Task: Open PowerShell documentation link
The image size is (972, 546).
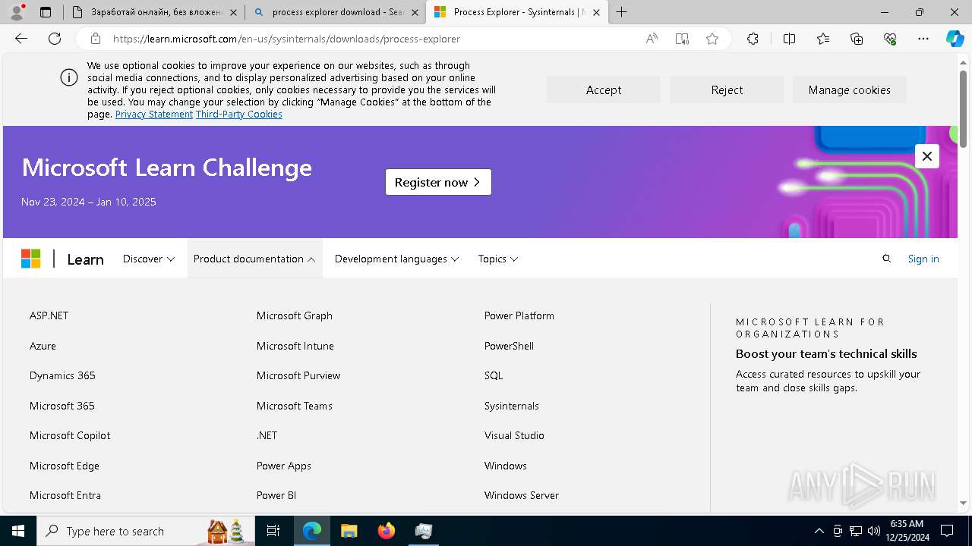Action: [509, 346]
